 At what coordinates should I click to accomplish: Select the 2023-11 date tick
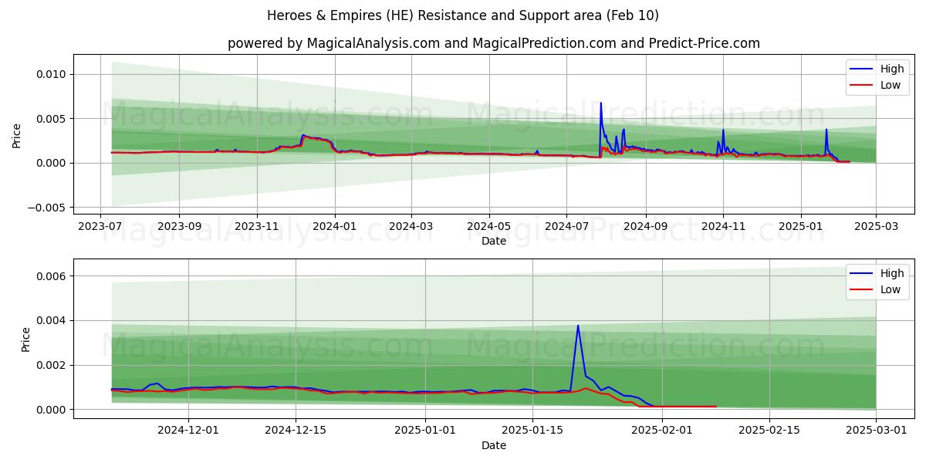point(257,226)
